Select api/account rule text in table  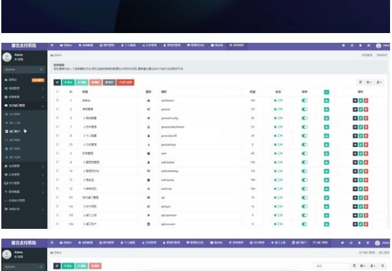(168, 224)
